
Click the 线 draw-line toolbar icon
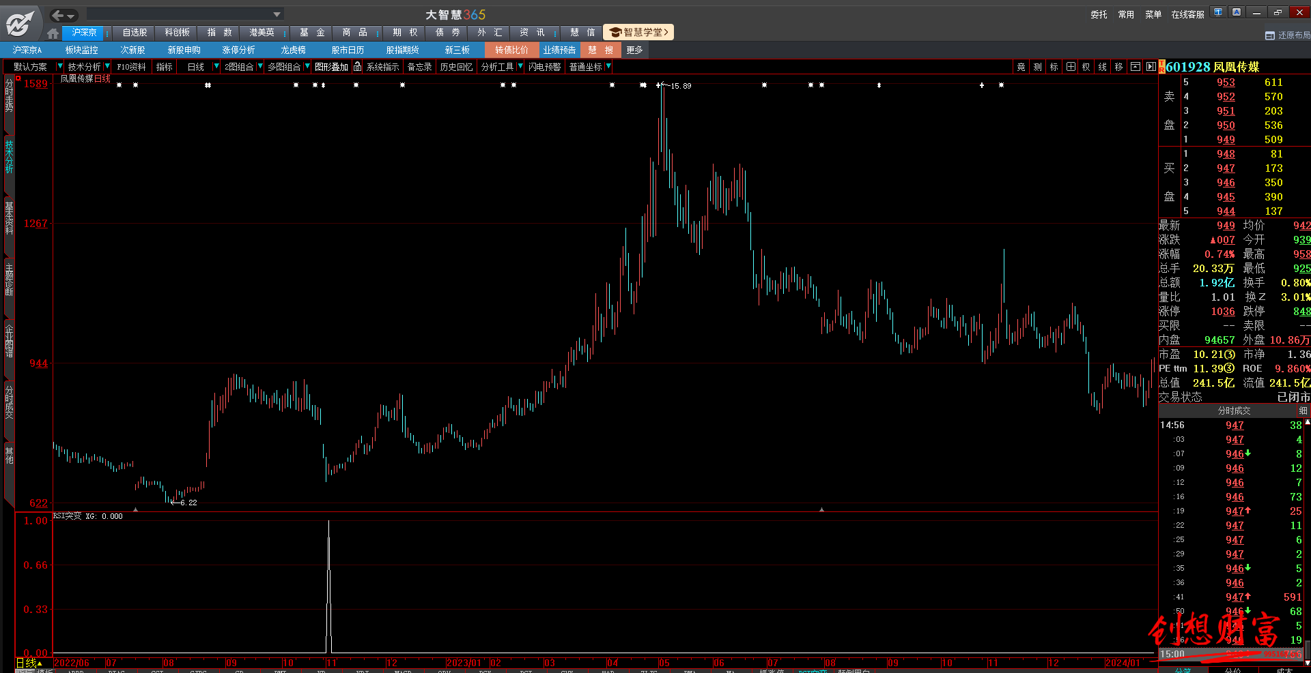click(1102, 67)
